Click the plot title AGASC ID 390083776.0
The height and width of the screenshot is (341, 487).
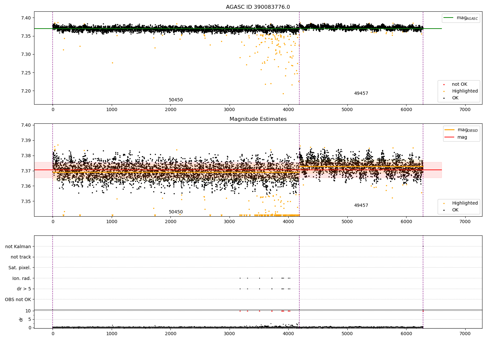tap(258, 7)
